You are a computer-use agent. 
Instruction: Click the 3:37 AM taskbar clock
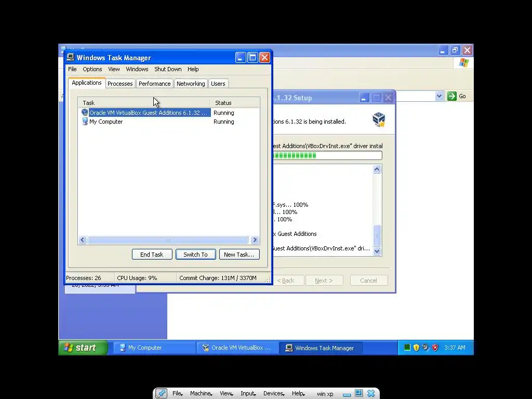(x=455, y=348)
